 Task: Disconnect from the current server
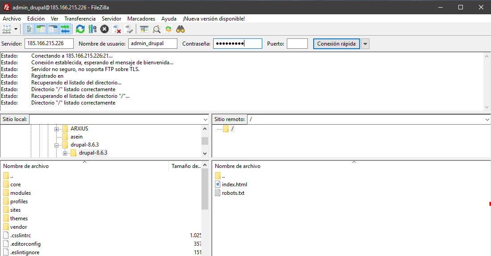click(117, 29)
